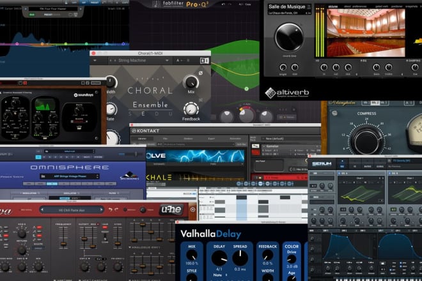Click the u-he logo in Diva
The width and height of the screenshot is (422, 281).
coord(171,209)
